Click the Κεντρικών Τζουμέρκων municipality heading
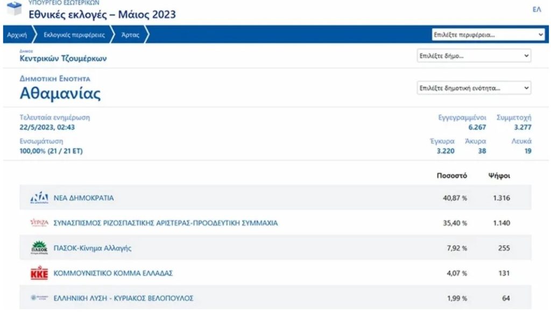The width and height of the screenshot is (551, 318). pyautogui.click(x=63, y=59)
